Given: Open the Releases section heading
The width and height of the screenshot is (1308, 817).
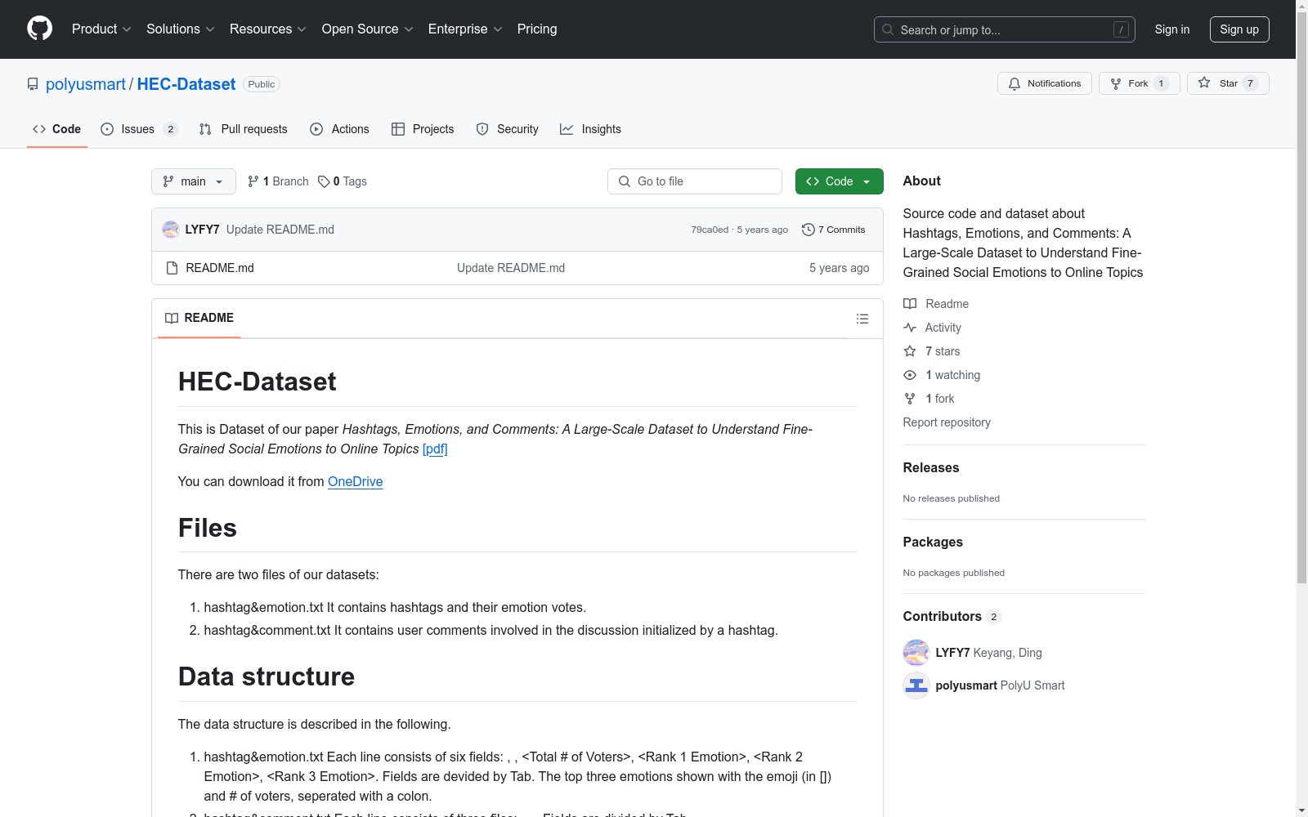Looking at the screenshot, I should click(931, 468).
